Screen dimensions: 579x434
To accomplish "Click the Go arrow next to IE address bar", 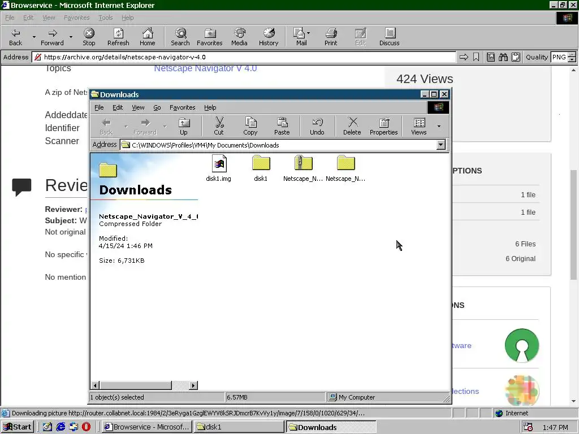I will point(464,57).
